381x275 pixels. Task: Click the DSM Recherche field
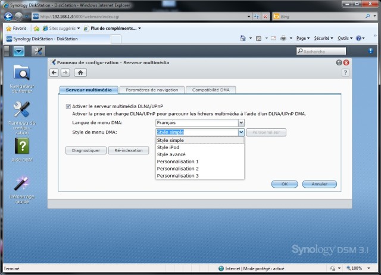point(321,51)
